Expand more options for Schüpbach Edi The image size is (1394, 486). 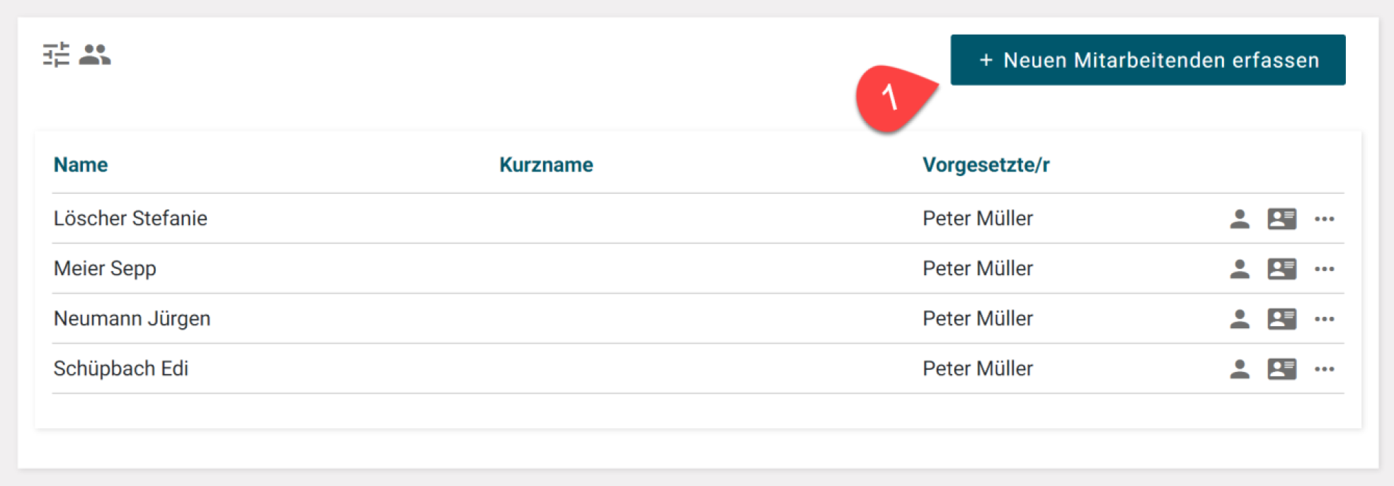tap(1325, 369)
